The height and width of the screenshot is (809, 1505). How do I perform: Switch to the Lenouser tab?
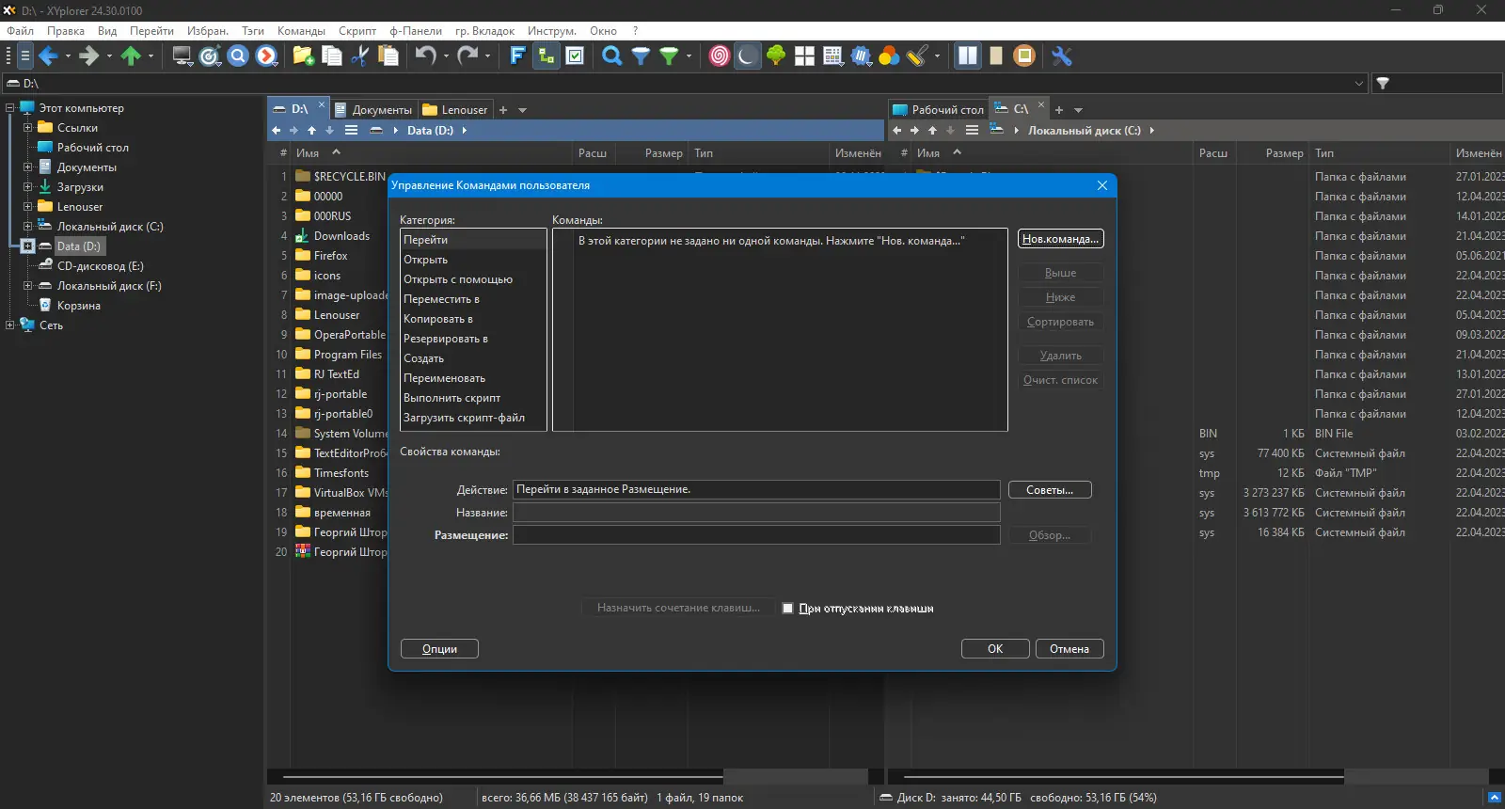pyautogui.click(x=455, y=110)
